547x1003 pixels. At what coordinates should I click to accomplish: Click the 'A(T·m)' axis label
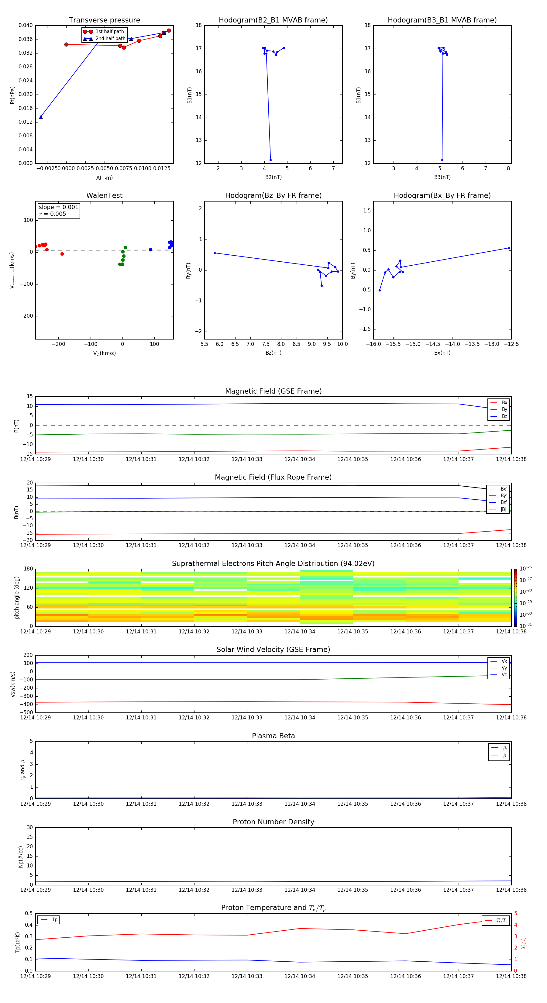click(104, 178)
